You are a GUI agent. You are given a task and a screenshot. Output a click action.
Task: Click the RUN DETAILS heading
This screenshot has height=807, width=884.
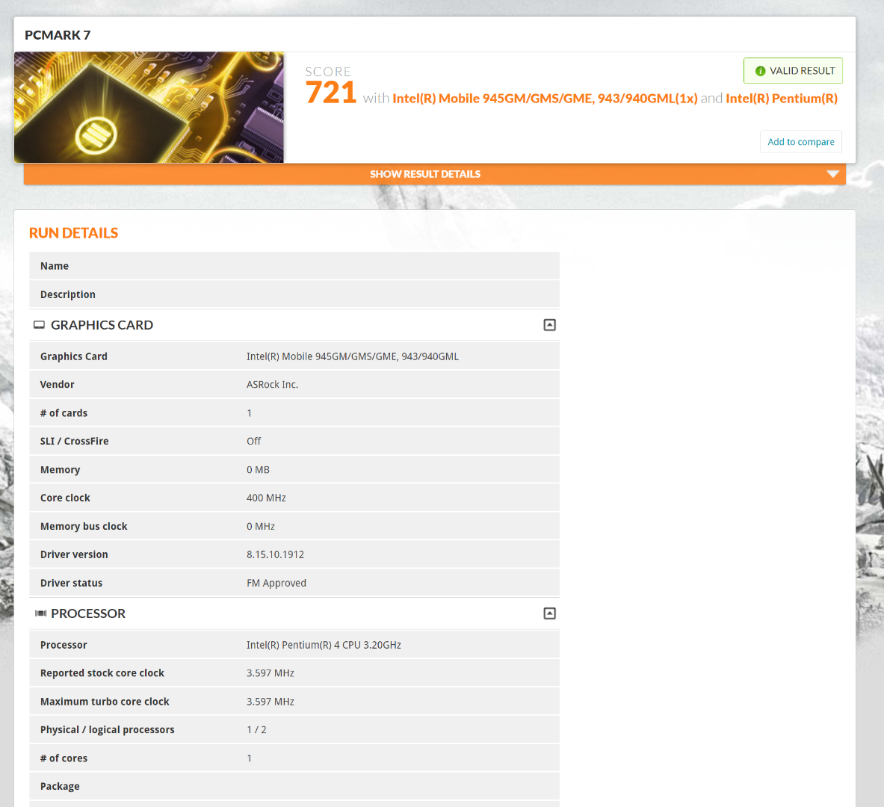[x=73, y=233]
